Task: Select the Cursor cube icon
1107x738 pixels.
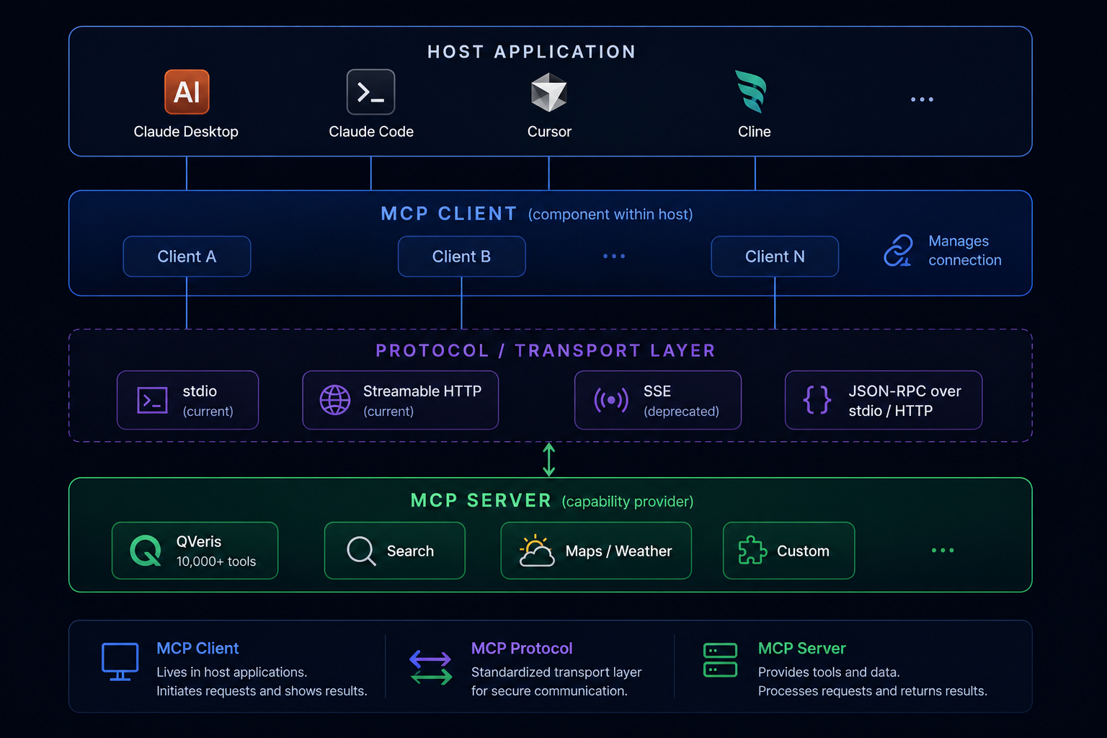Action: pyautogui.click(x=549, y=92)
